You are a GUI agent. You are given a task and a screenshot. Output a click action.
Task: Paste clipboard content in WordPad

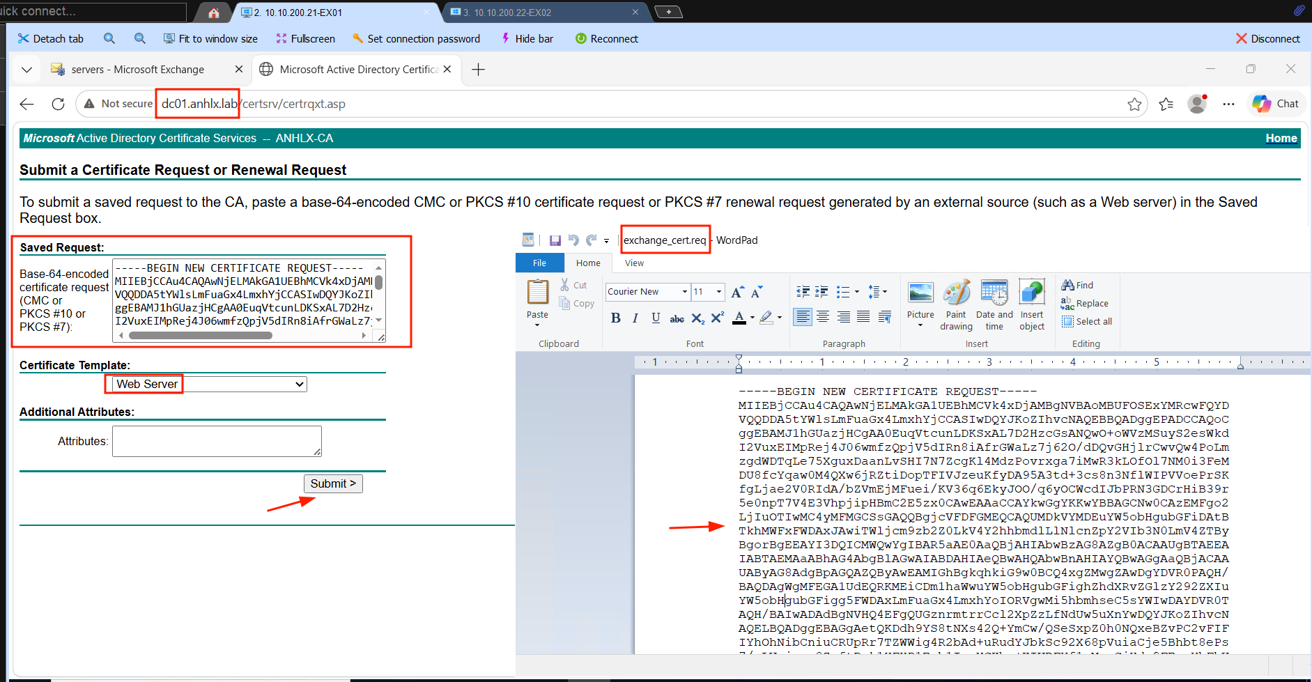[537, 292]
